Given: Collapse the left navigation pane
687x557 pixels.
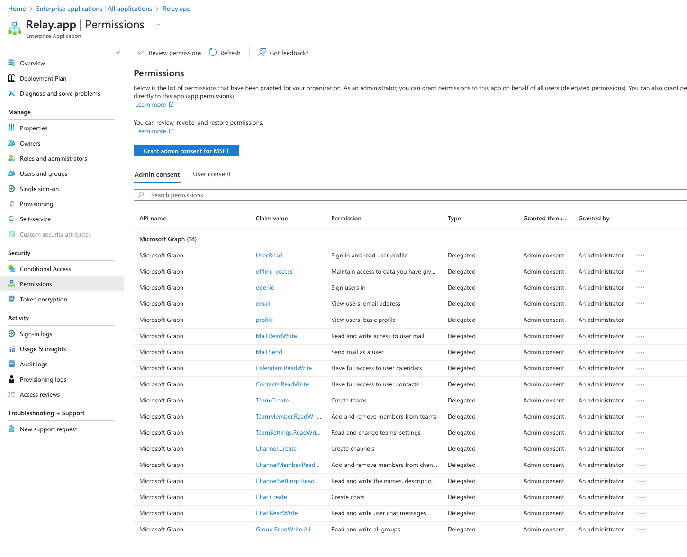Looking at the screenshot, I should [x=118, y=53].
